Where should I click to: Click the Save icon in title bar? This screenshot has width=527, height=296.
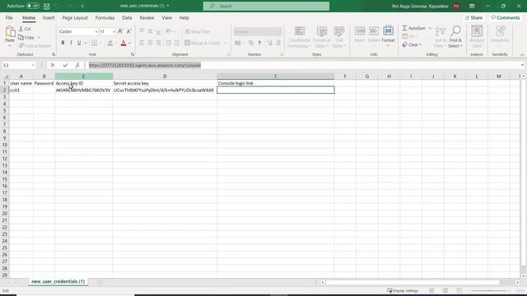click(47, 6)
